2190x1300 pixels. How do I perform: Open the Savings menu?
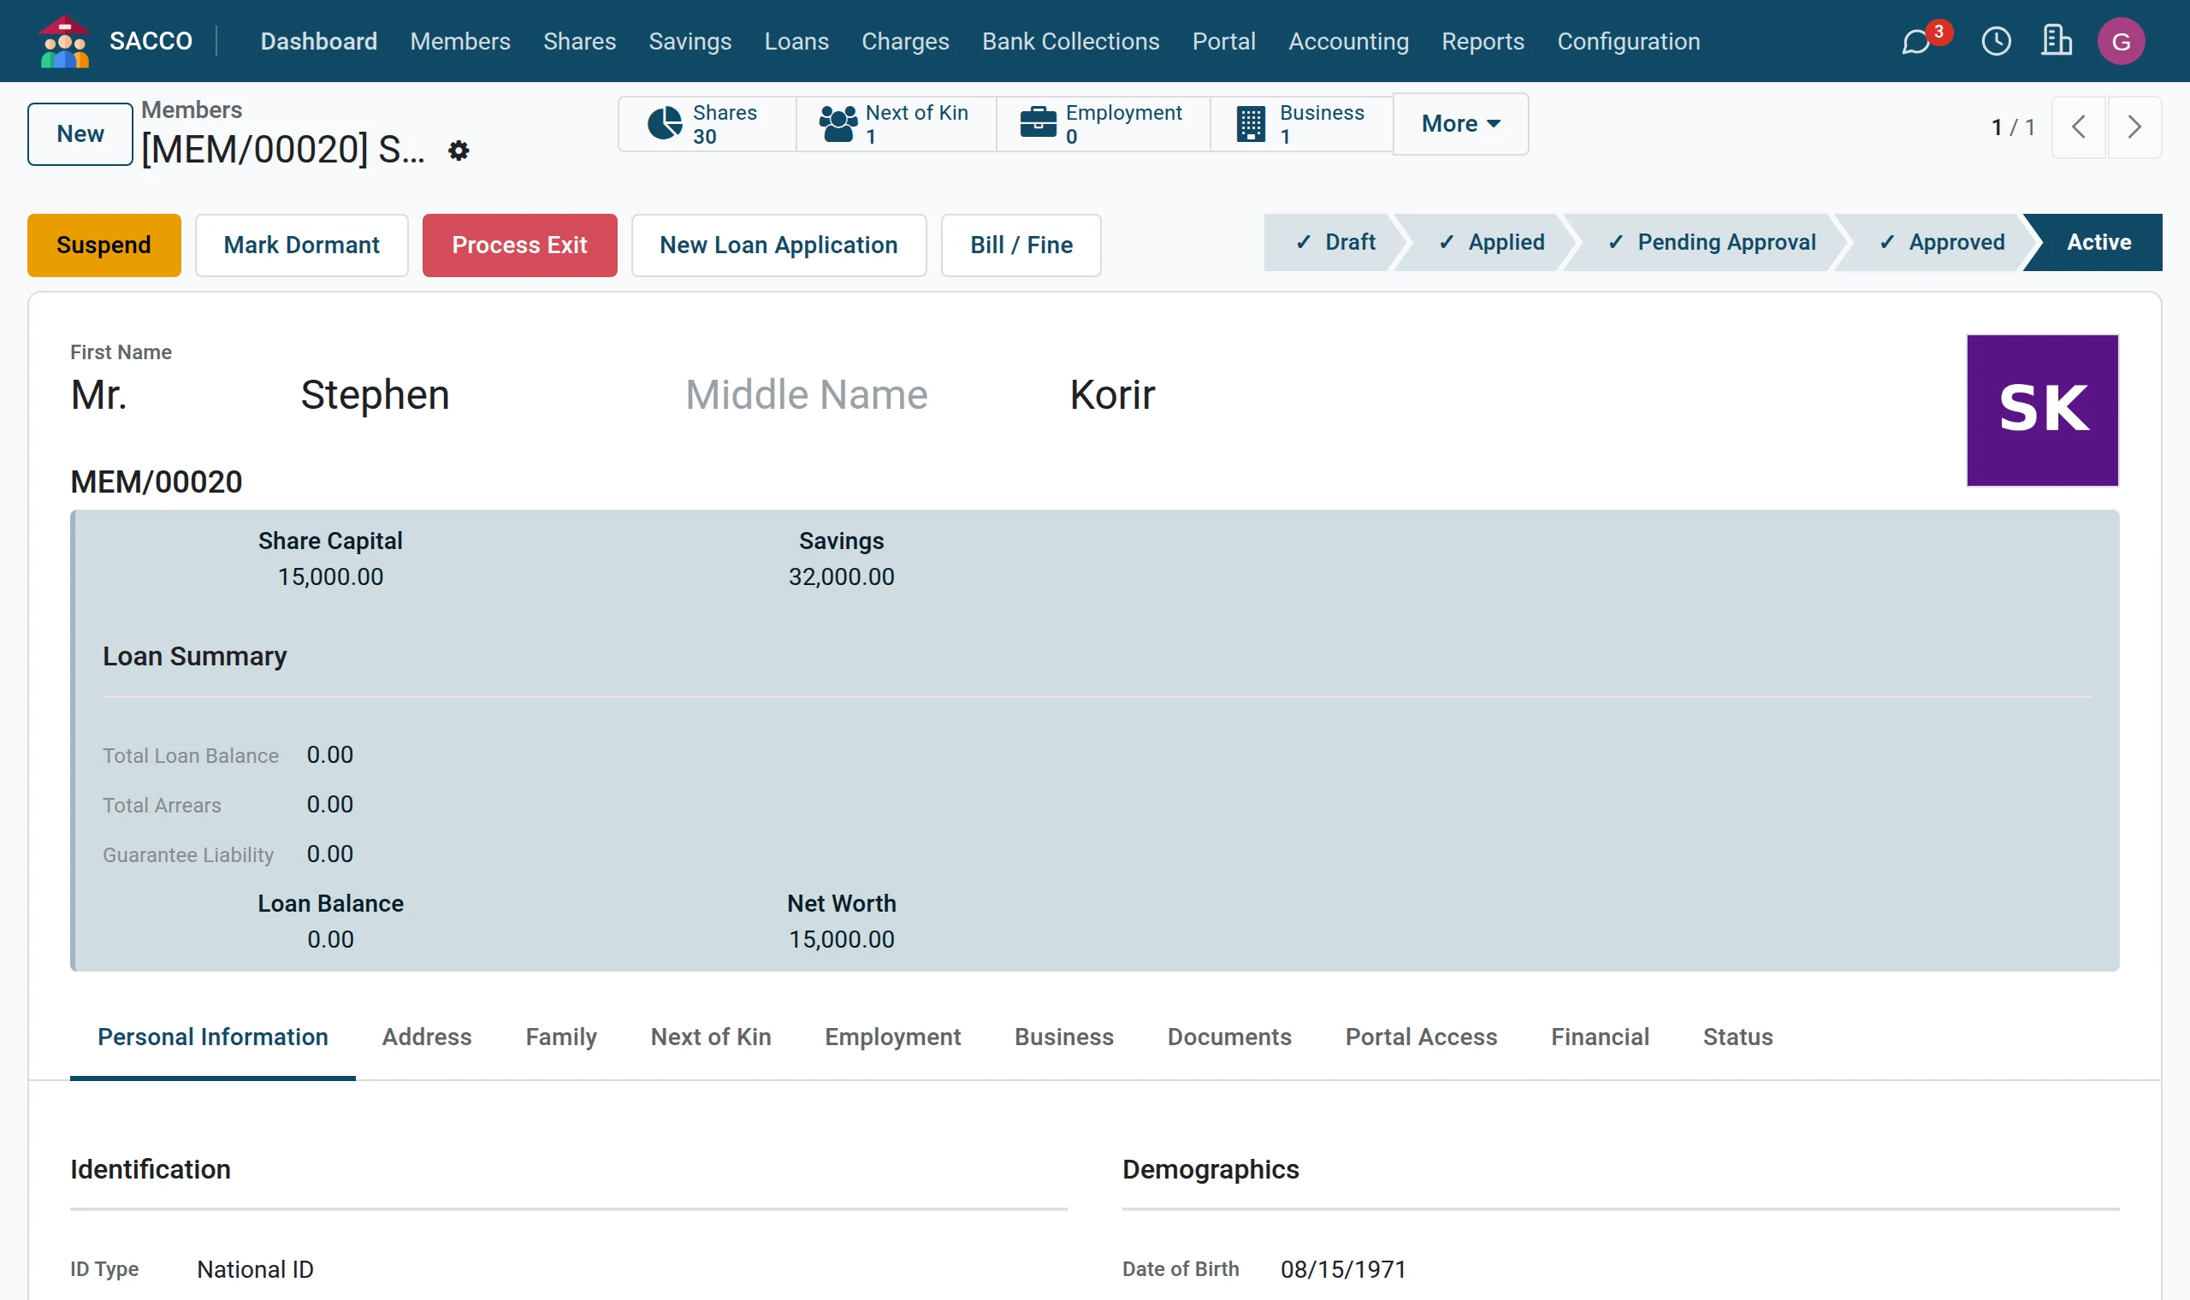click(x=690, y=41)
